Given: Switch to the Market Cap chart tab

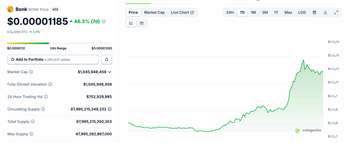Looking at the screenshot, I should tap(154, 13).
